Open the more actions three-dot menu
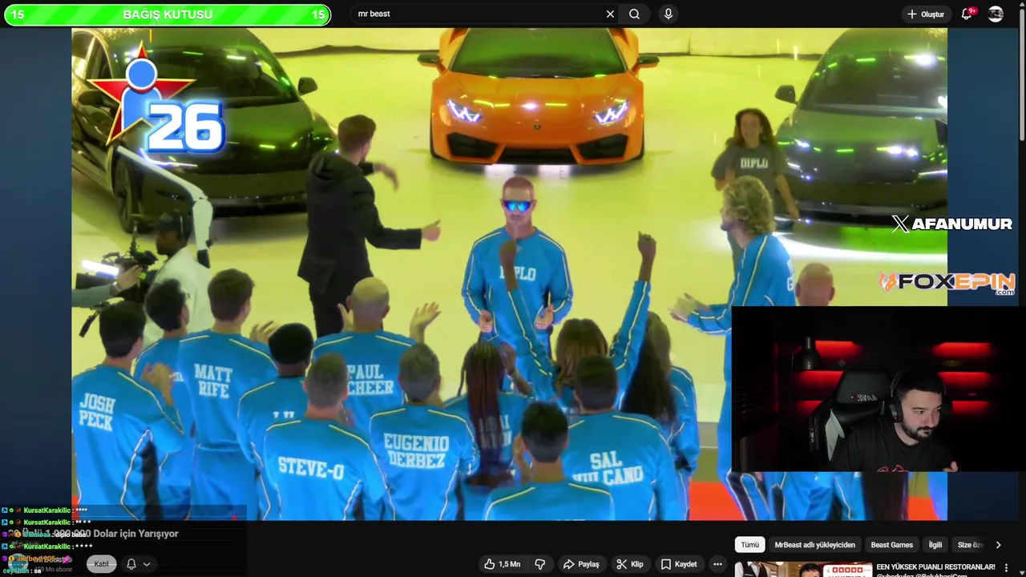The image size is (1026, 577). (x=717, y=564)
